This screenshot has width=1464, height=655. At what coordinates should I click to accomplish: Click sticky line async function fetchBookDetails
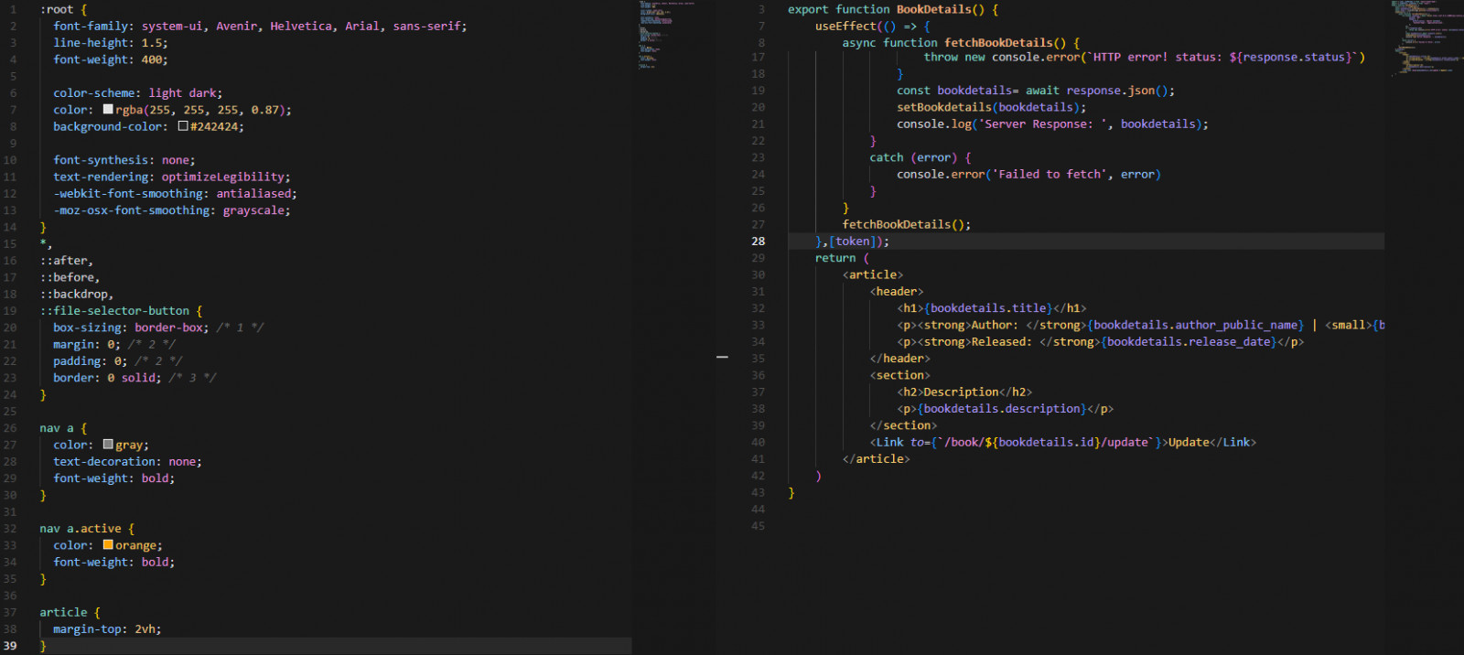[960, 43]
